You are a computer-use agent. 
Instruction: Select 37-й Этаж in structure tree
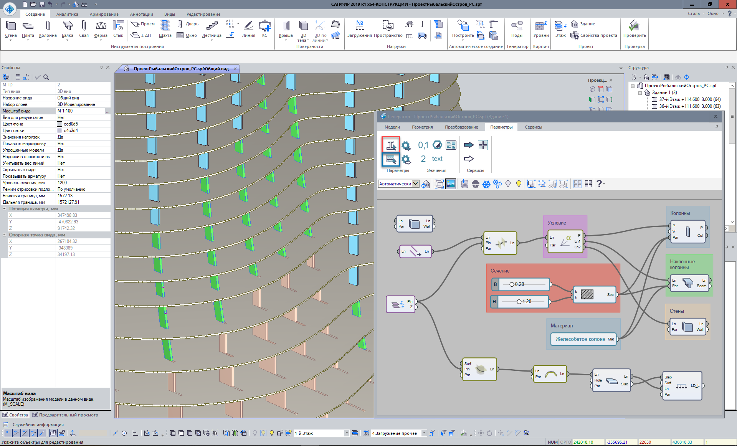(689, 99)
